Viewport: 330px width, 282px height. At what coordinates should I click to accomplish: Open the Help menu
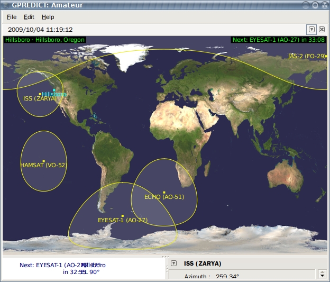[x=48, y=17]
